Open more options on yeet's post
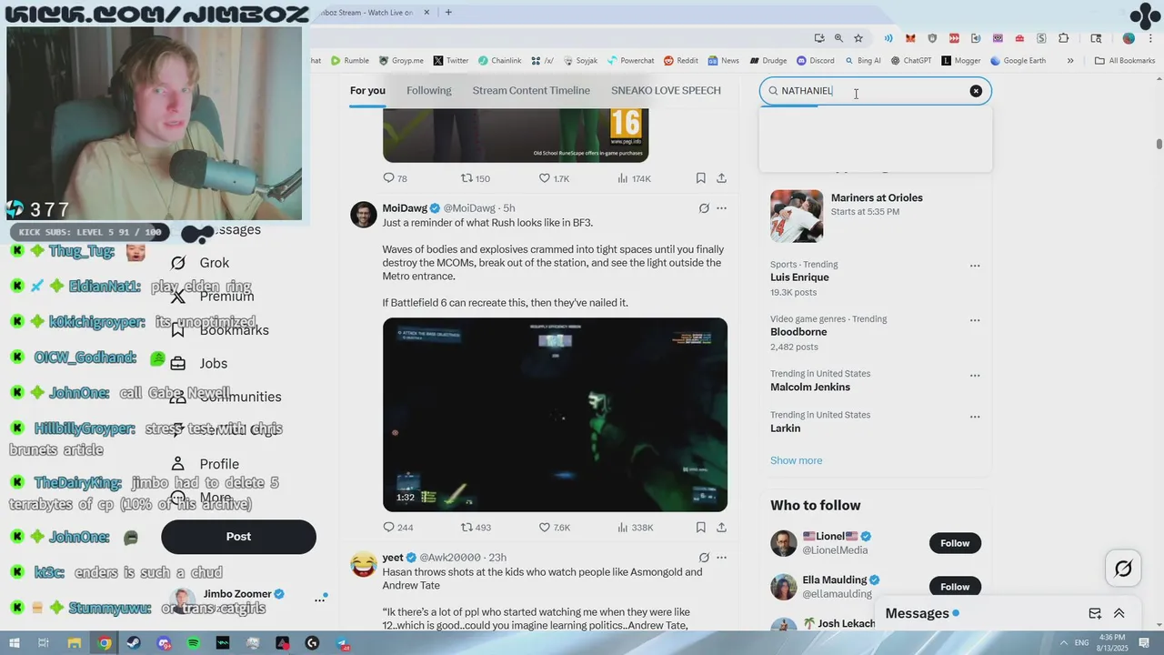 tap(721, 558)
